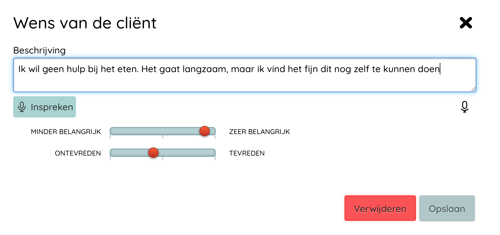The image size is (500, 235).
Task: Set the importance slider to its far-left end
Action: click(111, 131)
